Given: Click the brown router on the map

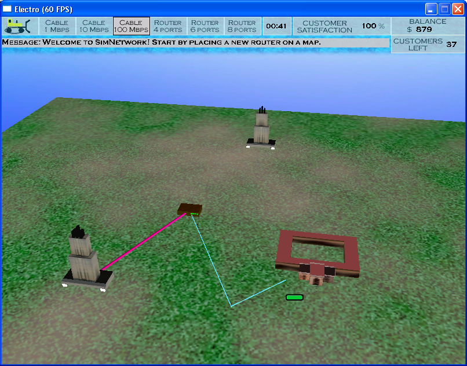Looking at the screenshot, I should (189, 209).
